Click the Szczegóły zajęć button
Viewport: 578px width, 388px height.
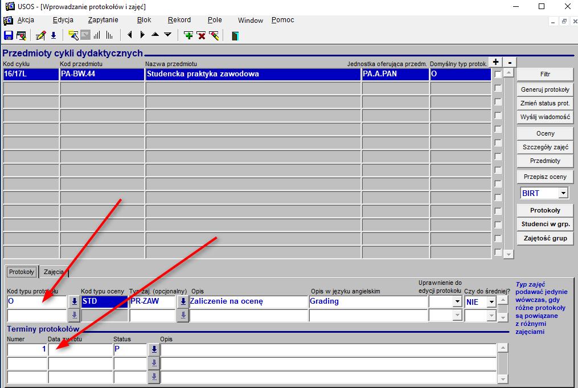coord(545,147)
